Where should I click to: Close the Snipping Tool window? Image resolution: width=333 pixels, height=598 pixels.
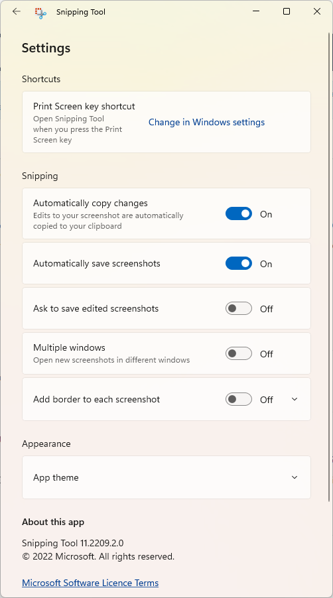pos(317,11)
